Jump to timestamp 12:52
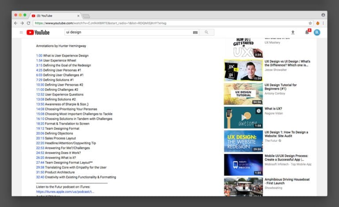This screenshot has height=207, width=339. pyautogui.click(x=40, y=94)
